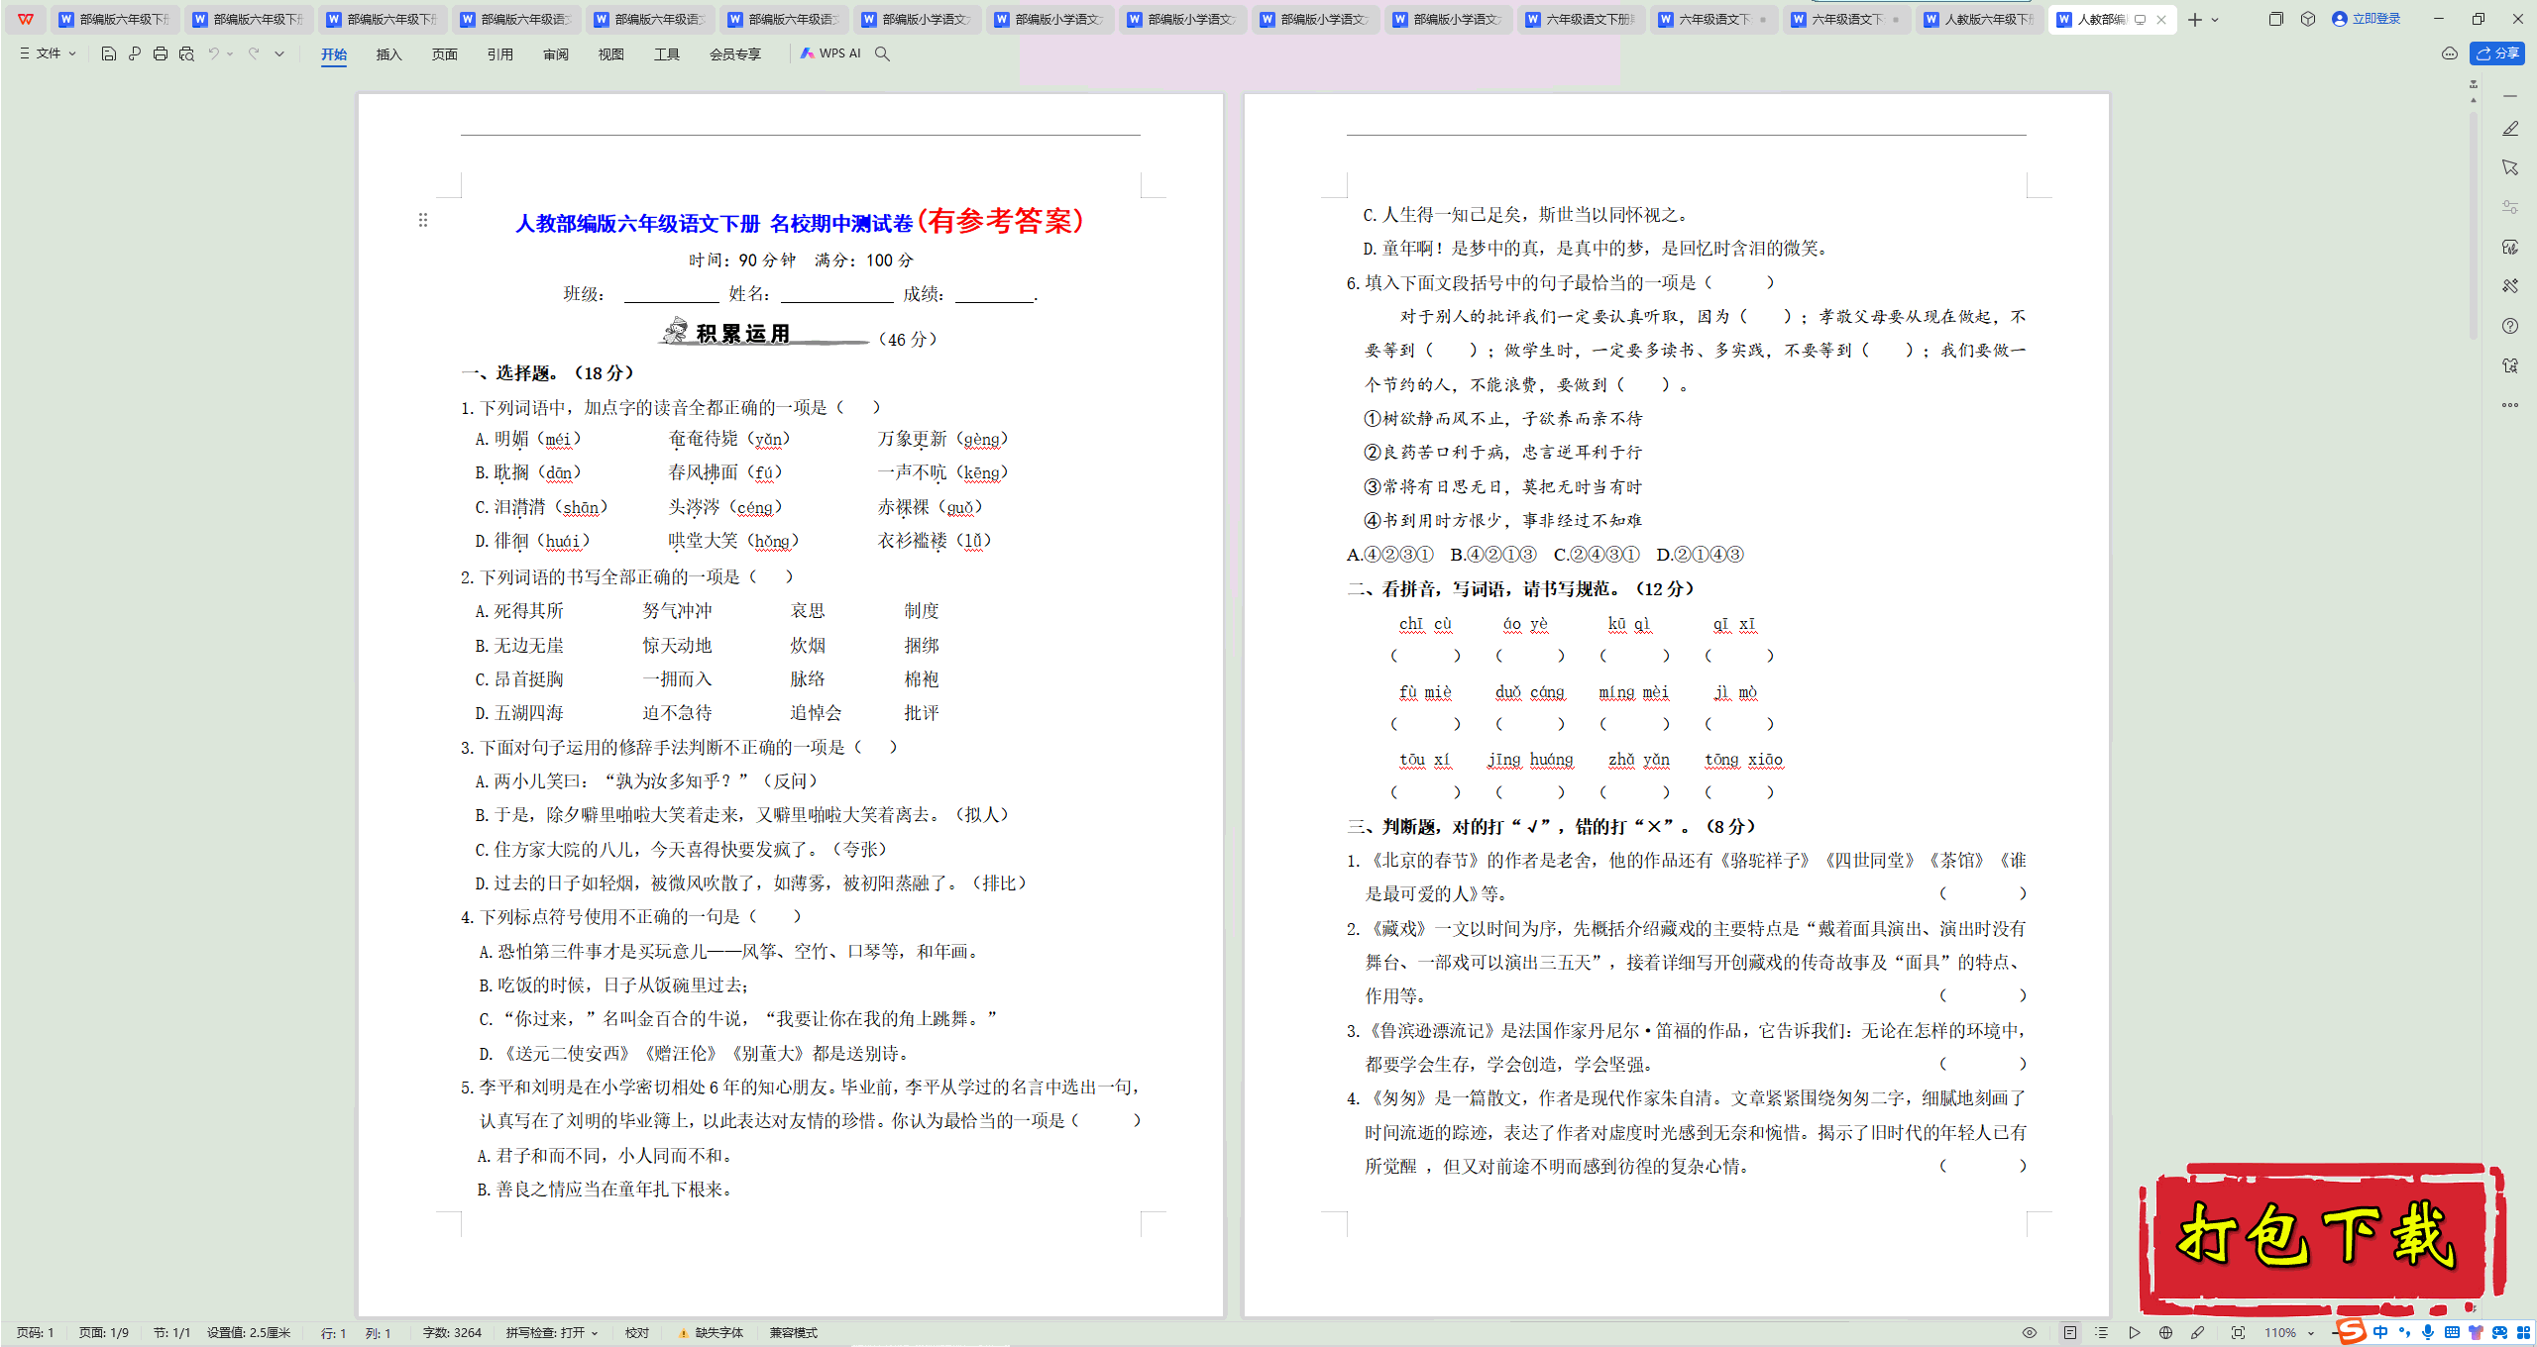Click the cube-shaped icon near login
Image resolution: width=2537 pixels, height=1347 pixels.
(2308, 19)
